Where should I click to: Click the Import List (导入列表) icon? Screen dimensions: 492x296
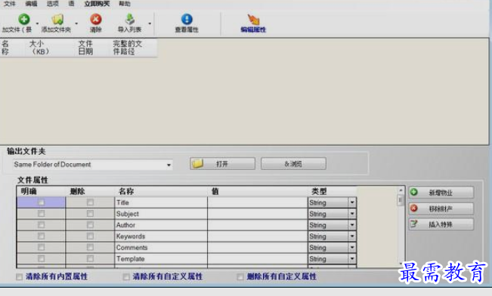tap(130, 20)
